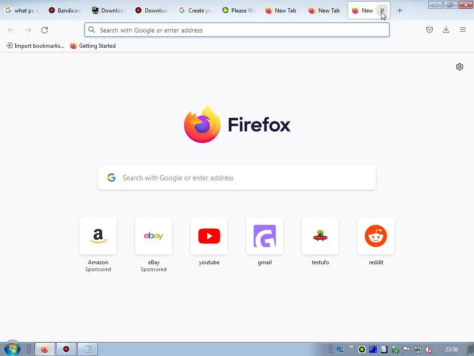Personalize new tab with gear icon
The height and width of the screenshot is (356, 474).
(460, 67)
